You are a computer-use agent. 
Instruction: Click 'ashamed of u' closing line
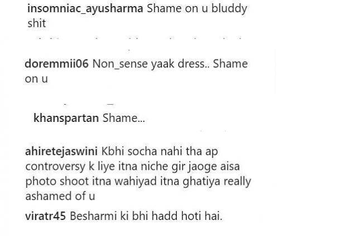[60, 196]
